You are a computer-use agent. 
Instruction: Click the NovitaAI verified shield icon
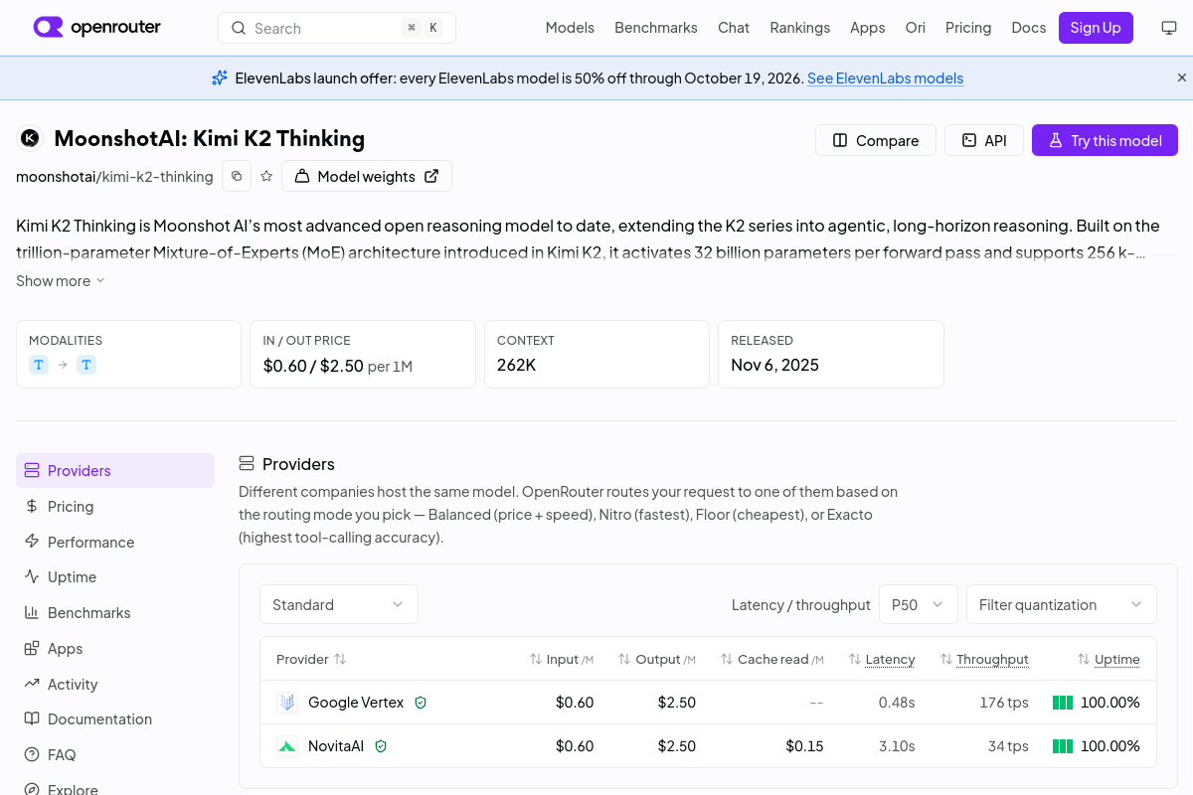click(381, 746)
